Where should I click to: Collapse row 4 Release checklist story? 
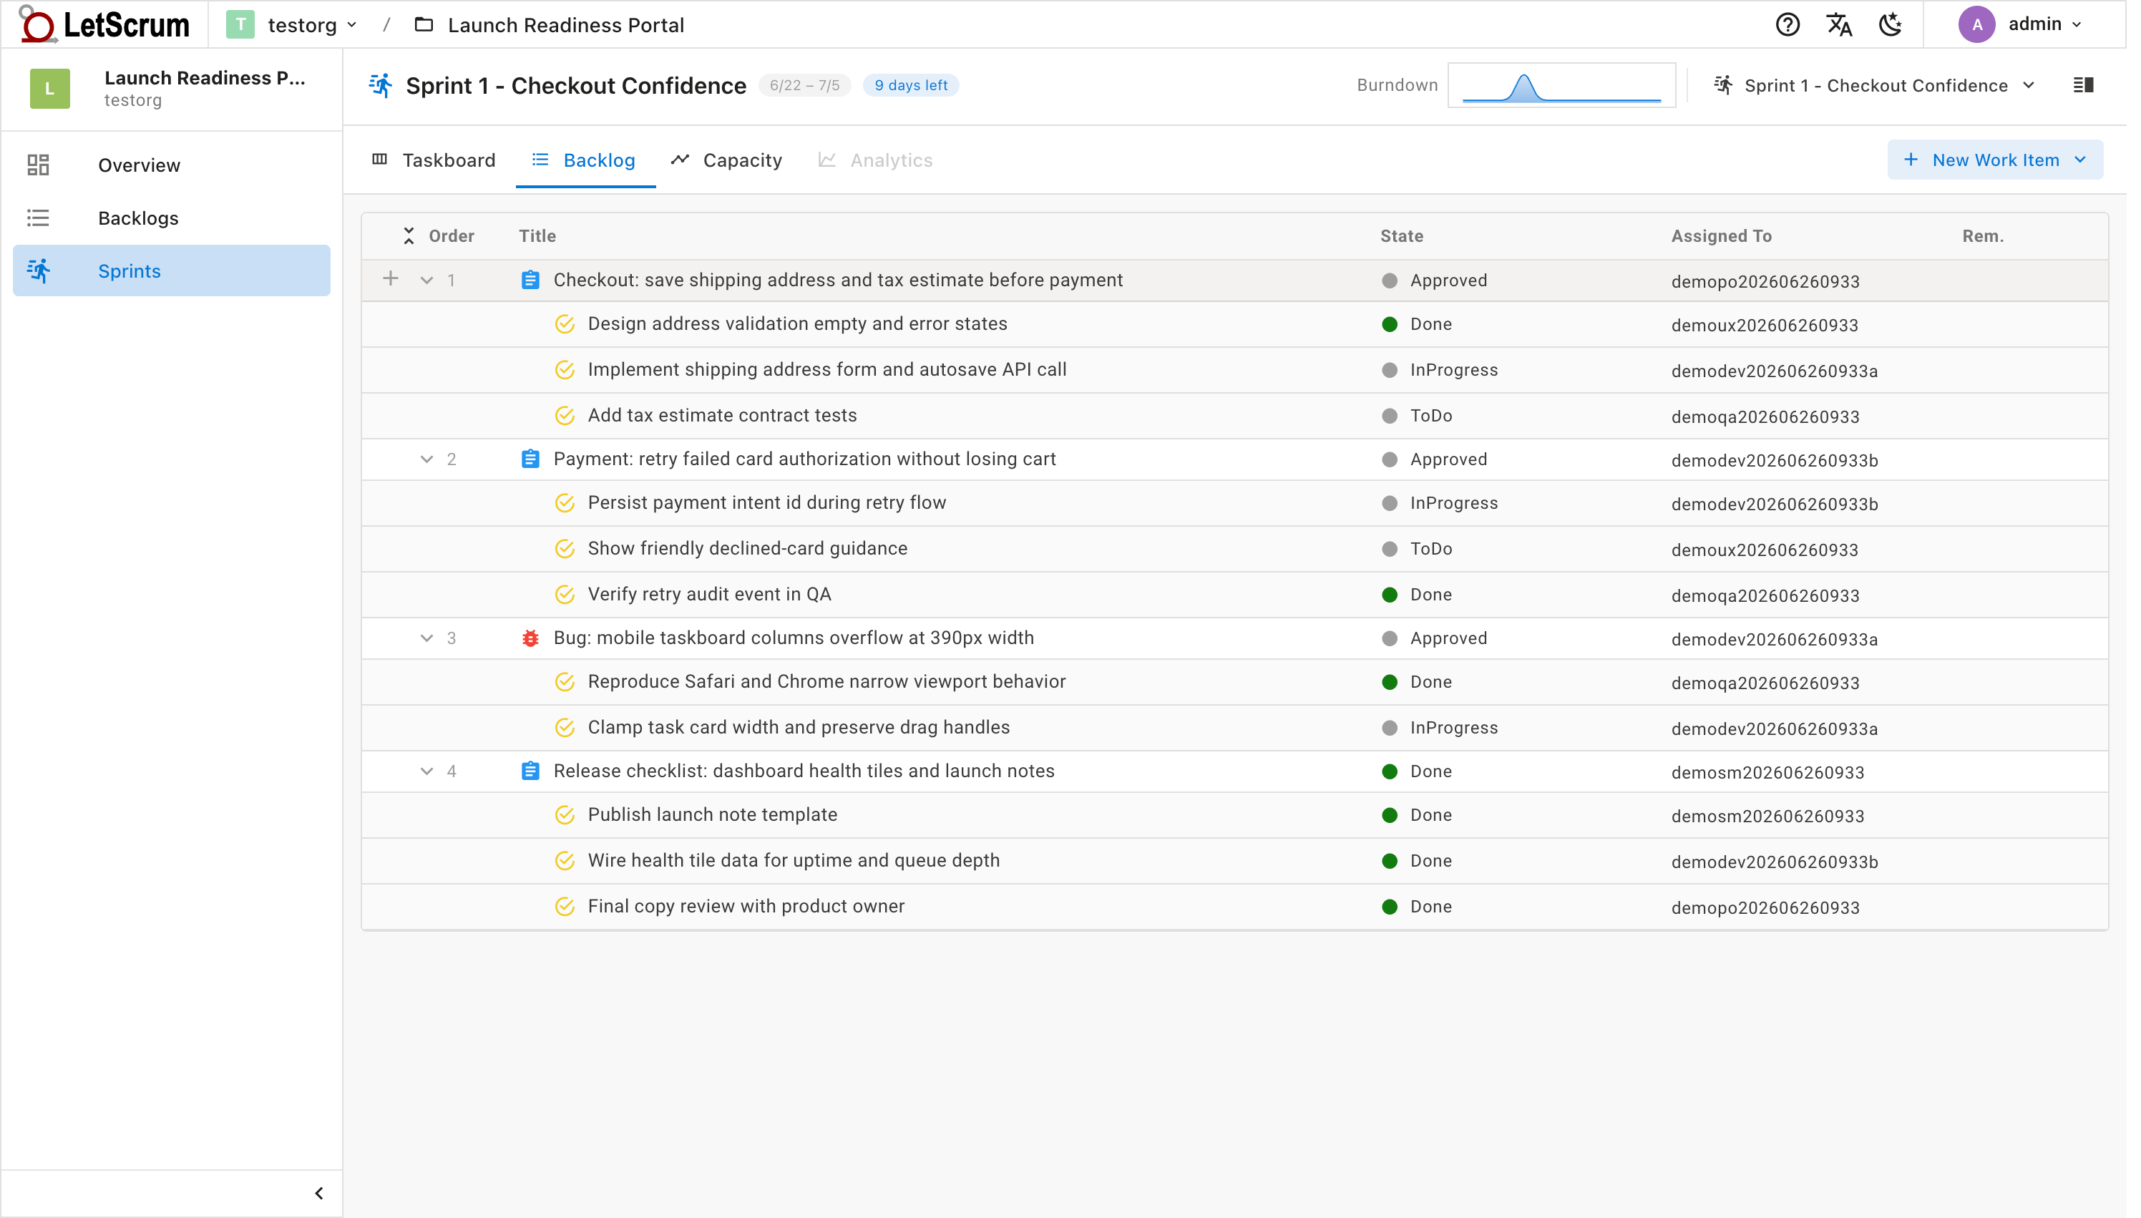click(426, 771)
